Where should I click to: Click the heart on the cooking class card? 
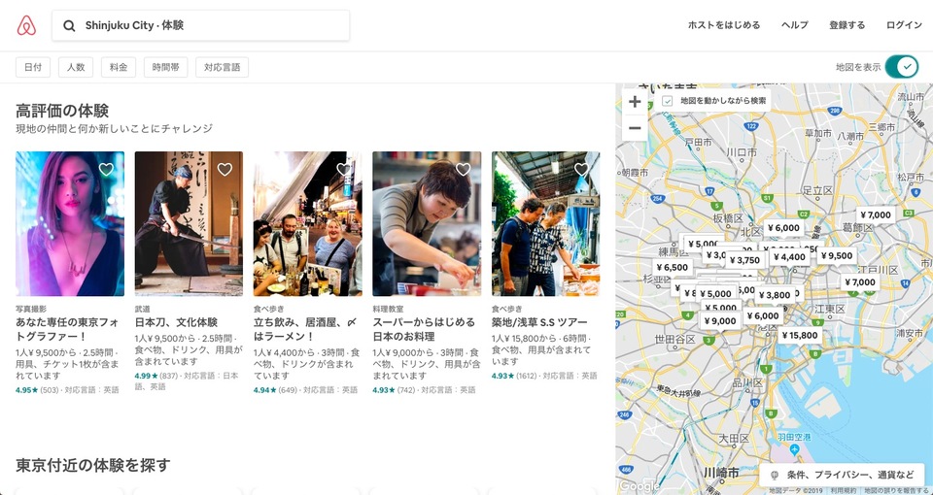click(463, 169)
